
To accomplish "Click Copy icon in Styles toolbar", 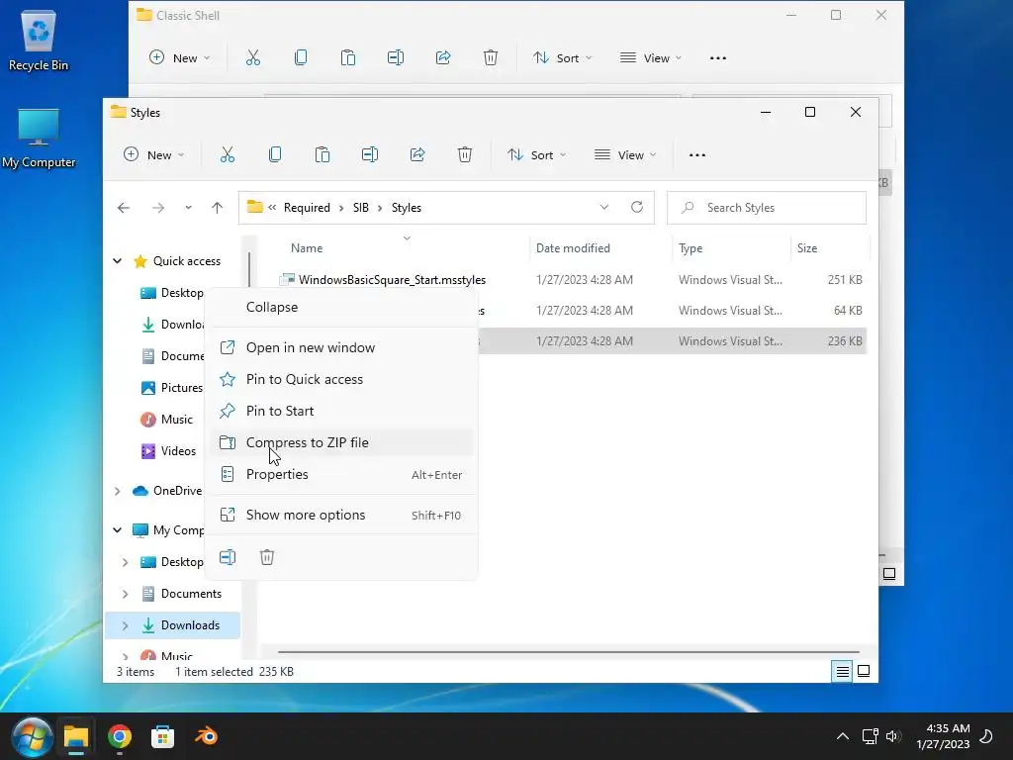I will (275, 155).
